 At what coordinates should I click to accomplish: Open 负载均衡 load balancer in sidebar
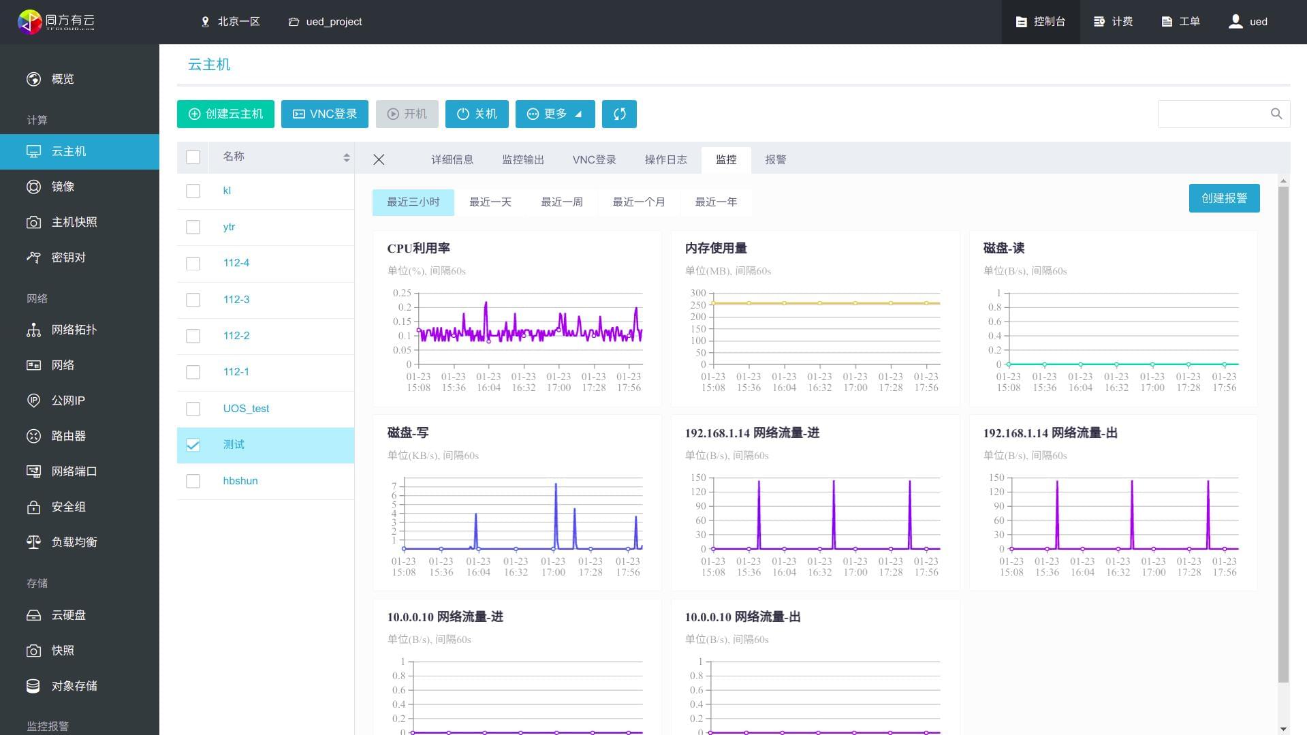click(x=80, y=542)
